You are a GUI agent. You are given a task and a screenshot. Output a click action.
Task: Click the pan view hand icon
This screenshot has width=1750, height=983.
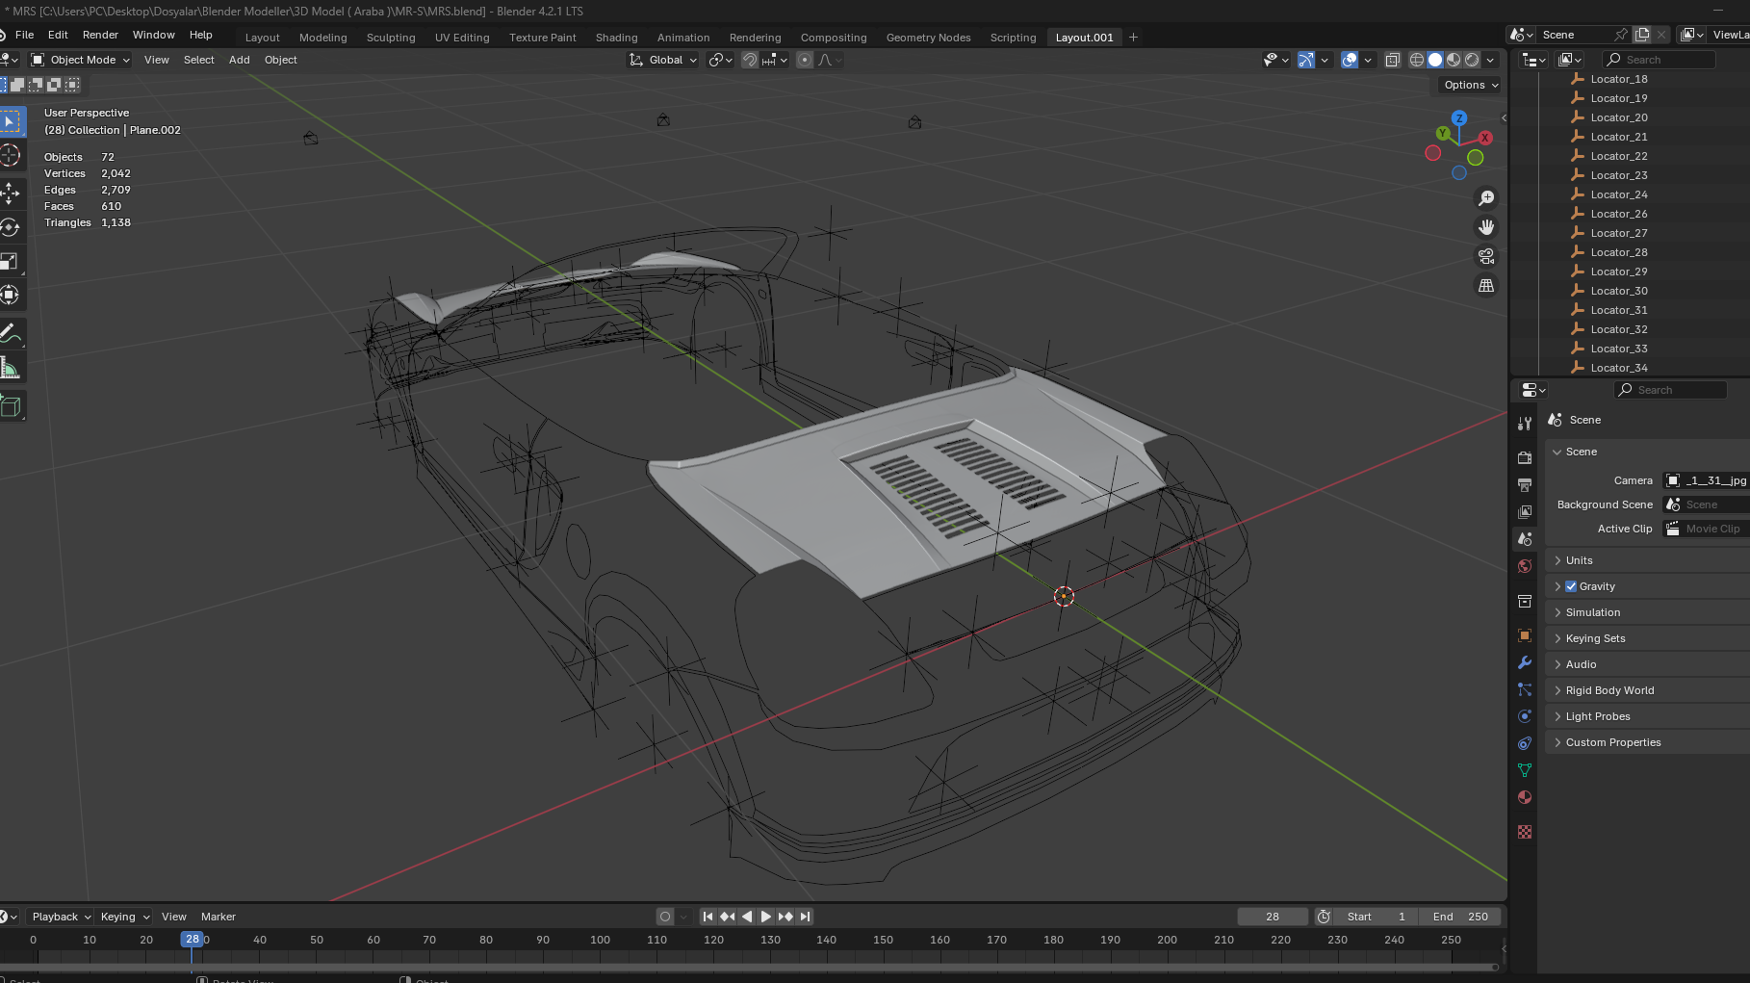click(1486, 227)
